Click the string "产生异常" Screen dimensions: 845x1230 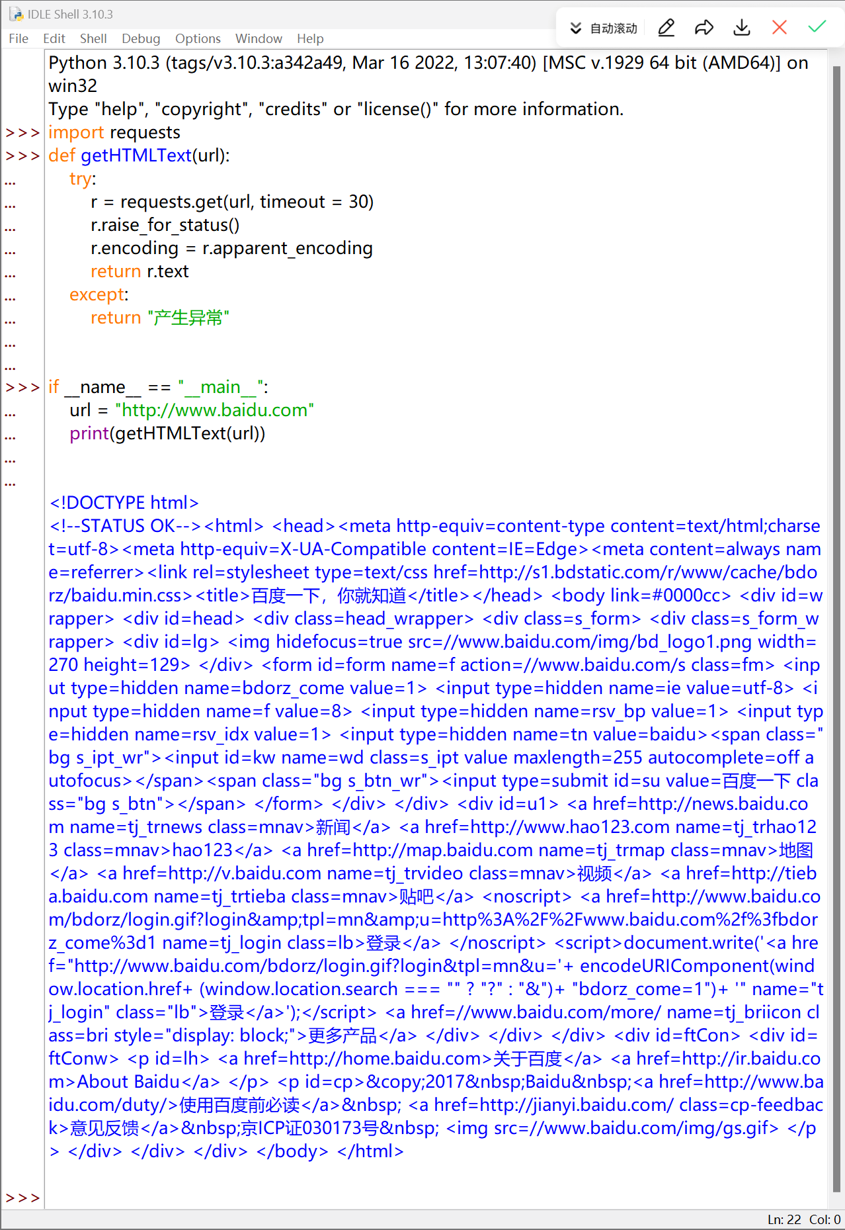tap(188, 318)
